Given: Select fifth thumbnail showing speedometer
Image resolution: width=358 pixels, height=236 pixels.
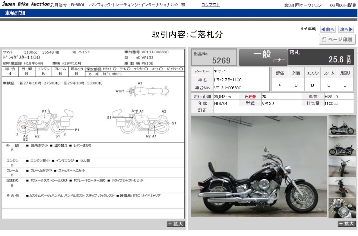Looking at the screenshot, I should (342, 208).
